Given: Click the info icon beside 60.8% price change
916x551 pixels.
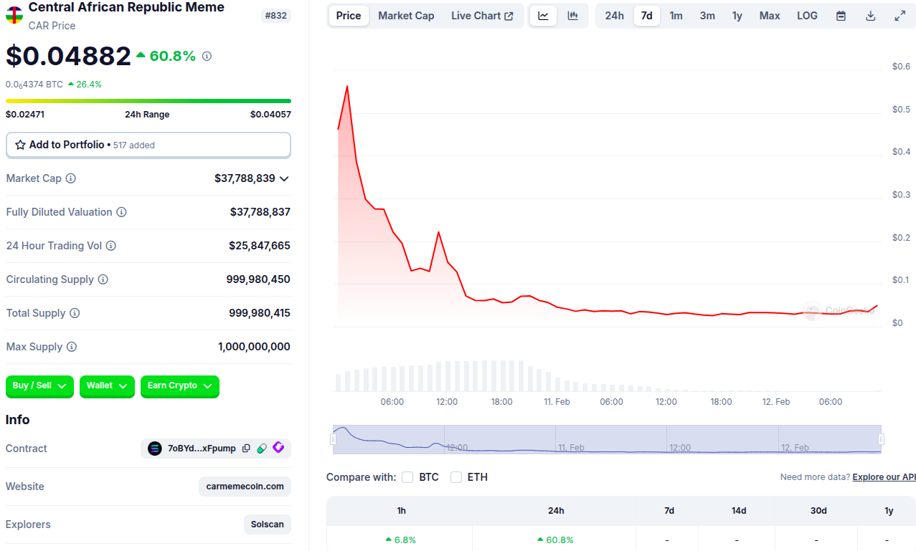Looking at the screenshot, I should click(x=207, y=56).
